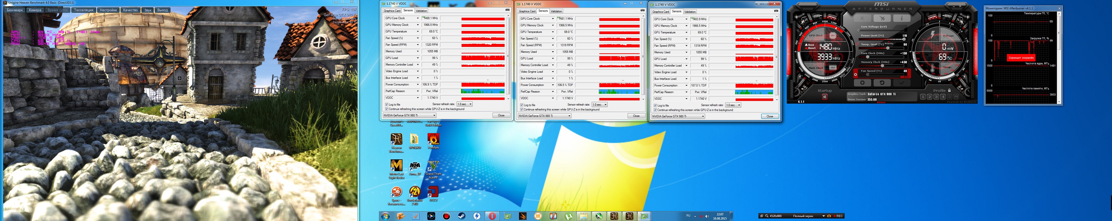Open Sensor refresh rate dropdown in the leftmost GPU-Z window
This screenshot has height=221, width=1112.
tap(464, 104)
